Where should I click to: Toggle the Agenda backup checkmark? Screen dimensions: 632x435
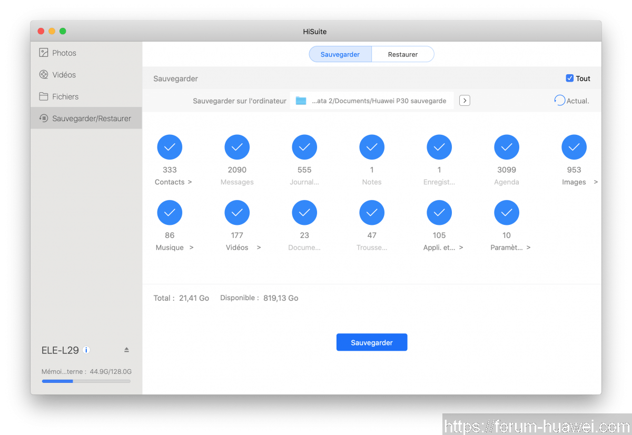click(507, 147)
